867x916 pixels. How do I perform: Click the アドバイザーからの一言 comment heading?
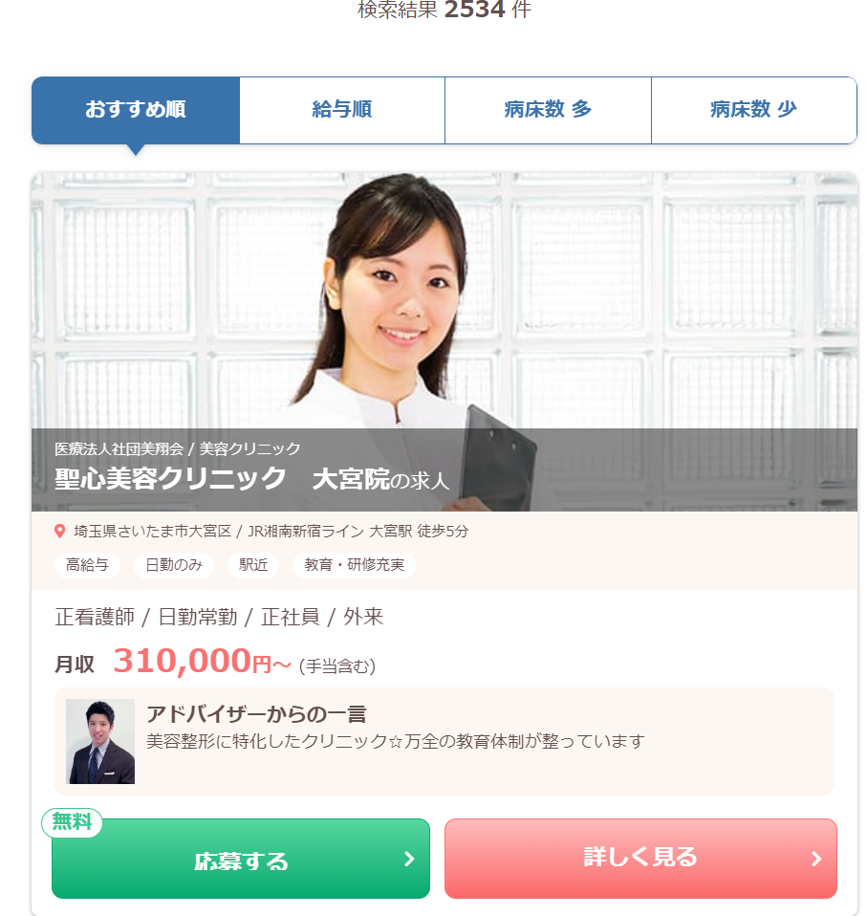click(x=256, y=714)
